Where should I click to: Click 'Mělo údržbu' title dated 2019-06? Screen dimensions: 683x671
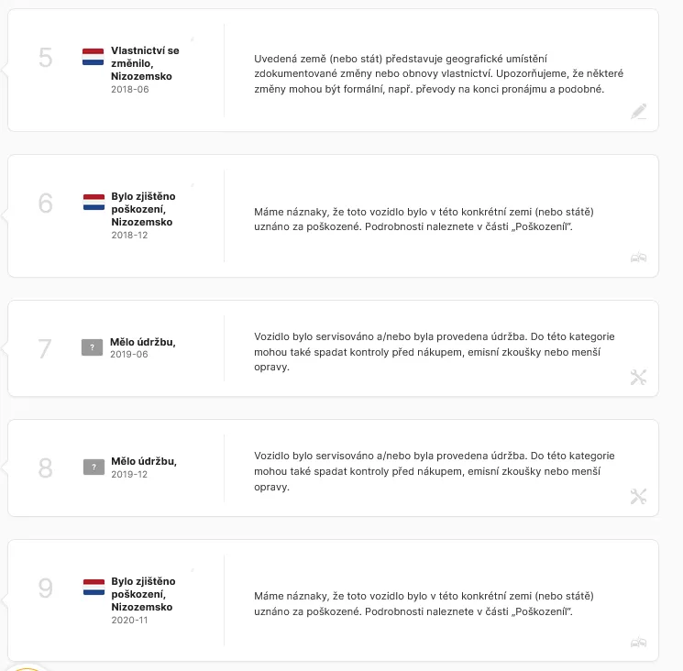(142, 342)
